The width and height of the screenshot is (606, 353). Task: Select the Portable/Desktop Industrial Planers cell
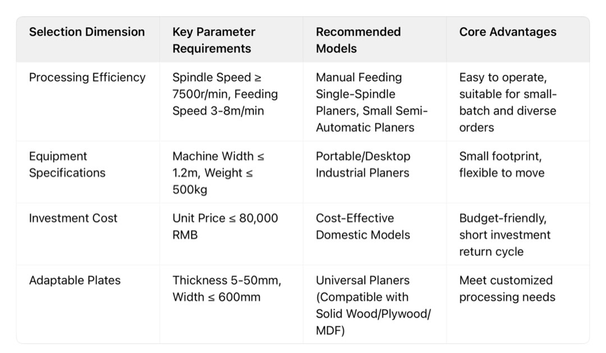(x=363, y=164)
